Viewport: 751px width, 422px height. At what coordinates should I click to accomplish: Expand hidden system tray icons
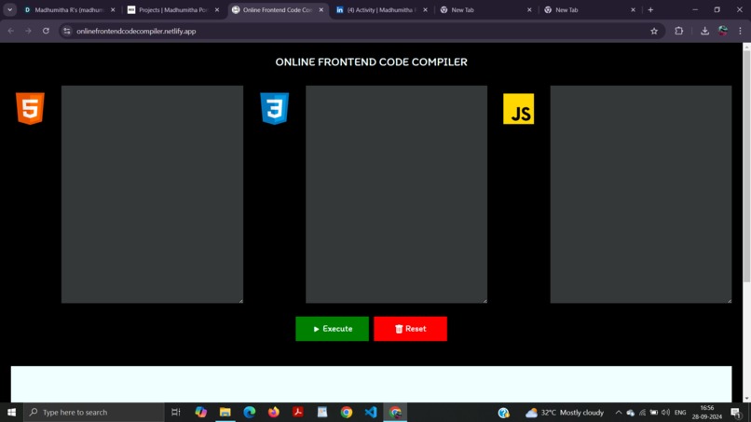pos(619,413)
